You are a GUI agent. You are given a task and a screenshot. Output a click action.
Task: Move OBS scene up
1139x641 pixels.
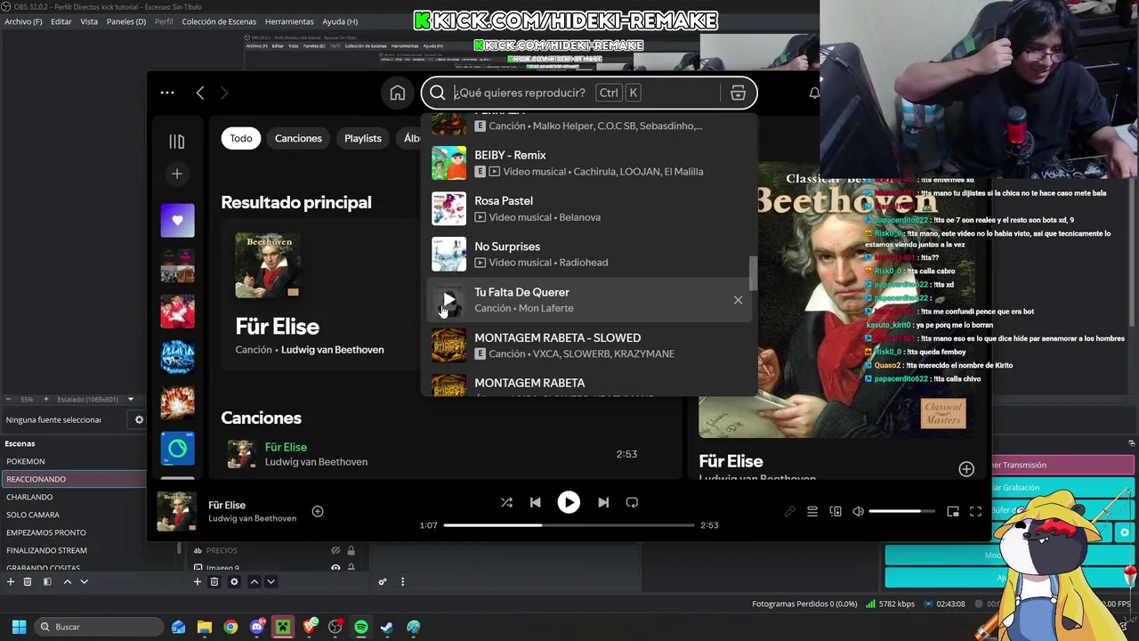pos(67,581)
